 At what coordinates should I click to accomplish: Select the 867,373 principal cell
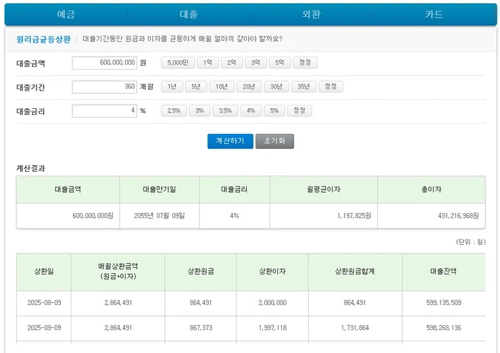pos(201,328)
